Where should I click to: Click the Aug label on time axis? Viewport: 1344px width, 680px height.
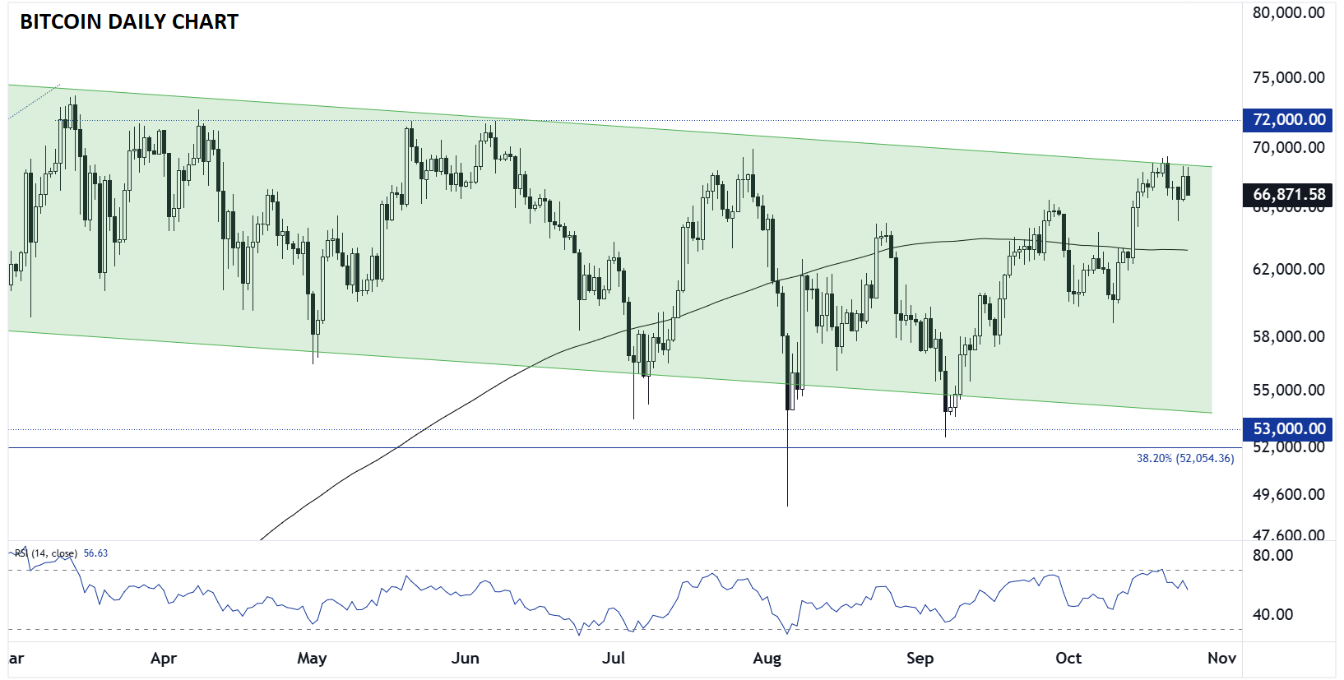click(767, 659)
